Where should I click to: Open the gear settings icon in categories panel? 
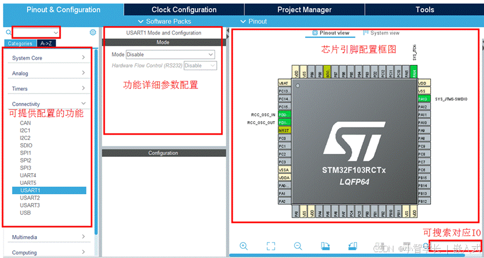pos(93,32)
